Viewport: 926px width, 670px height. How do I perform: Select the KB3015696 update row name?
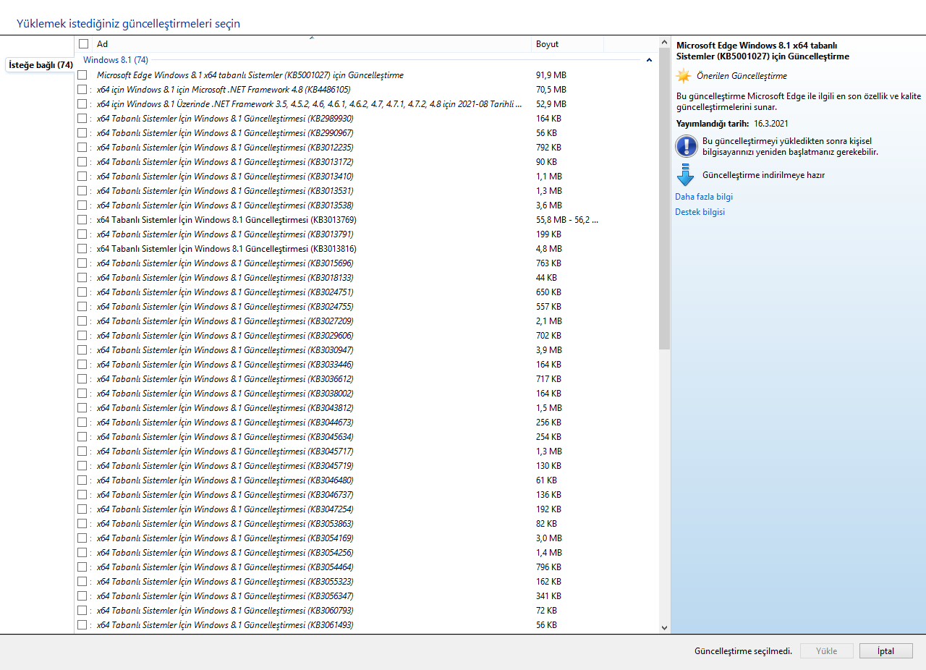coord(225,263)
